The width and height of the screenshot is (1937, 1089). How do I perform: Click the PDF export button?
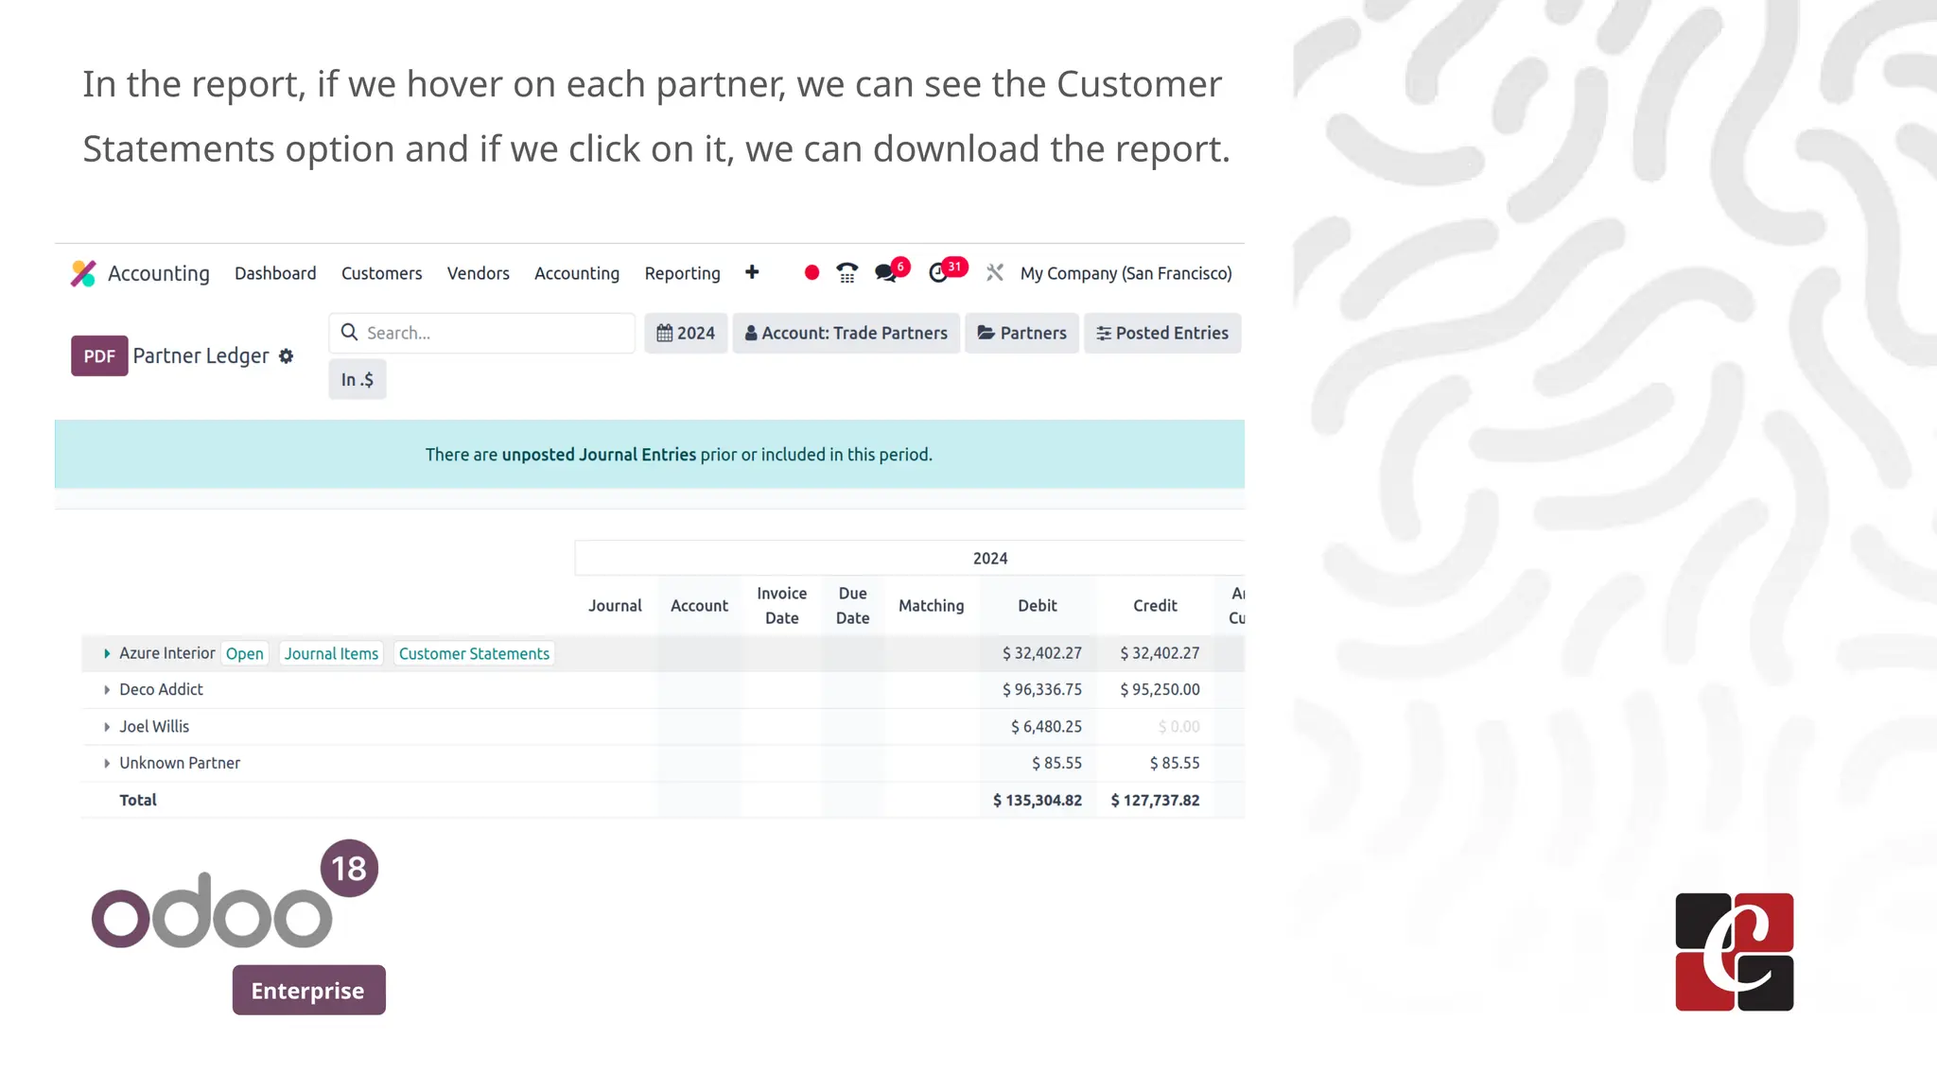(x=99, y=356)
